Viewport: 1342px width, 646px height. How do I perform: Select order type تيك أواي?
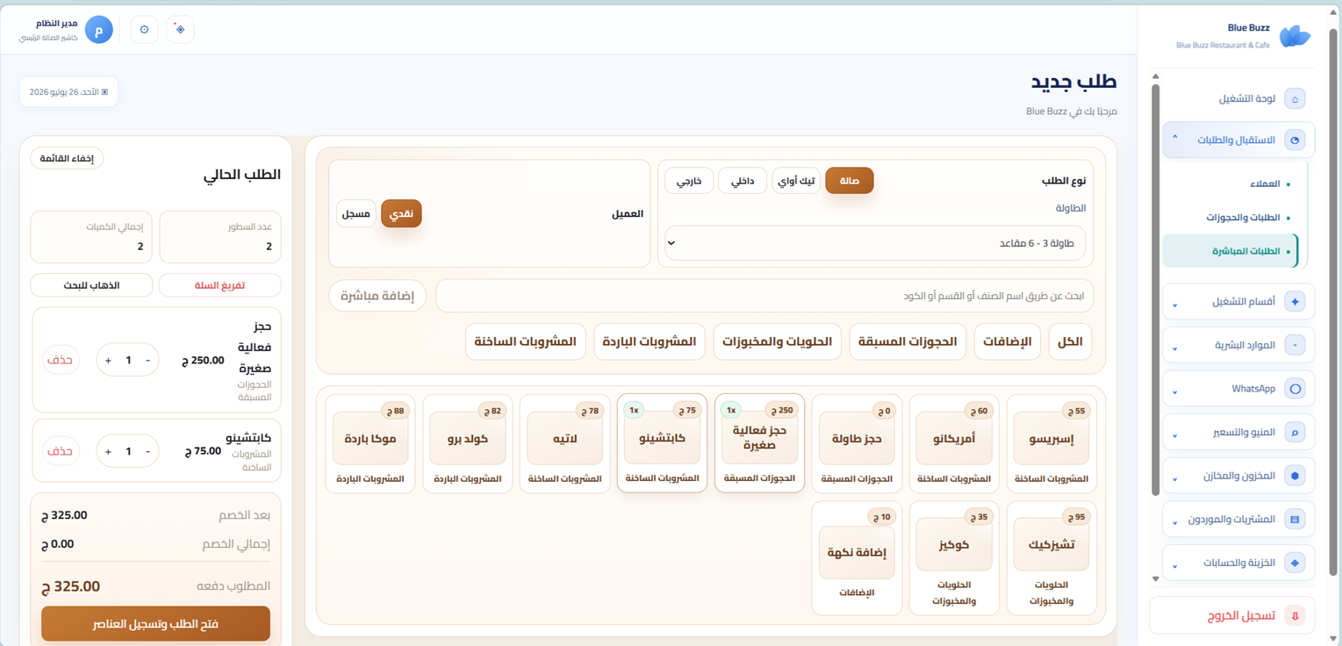pos(796,181)
